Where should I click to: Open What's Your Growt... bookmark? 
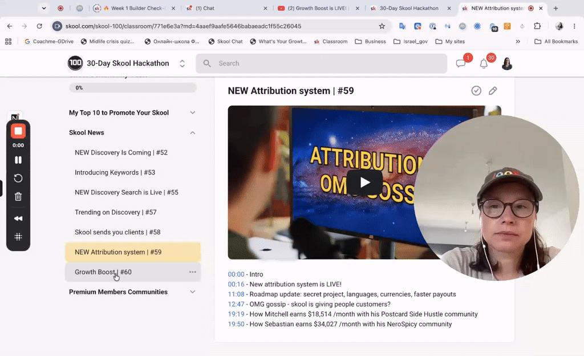point(278,41)
